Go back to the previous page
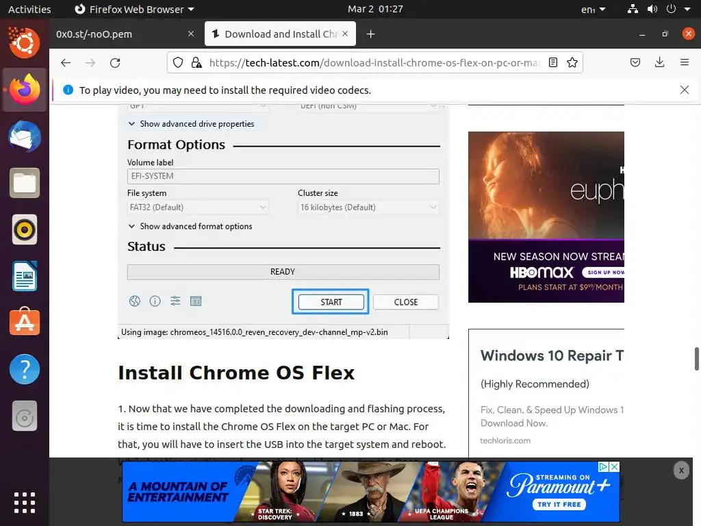 66,62
